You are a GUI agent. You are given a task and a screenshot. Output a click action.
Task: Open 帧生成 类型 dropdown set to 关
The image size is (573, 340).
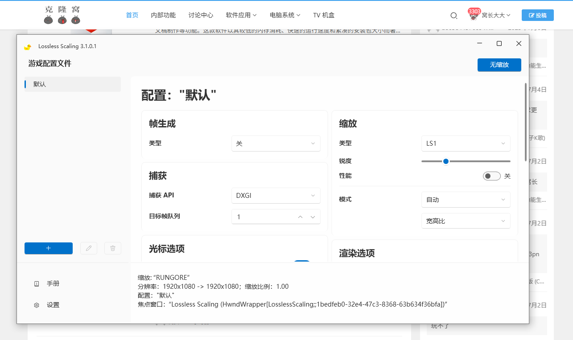tap(276, 143)
